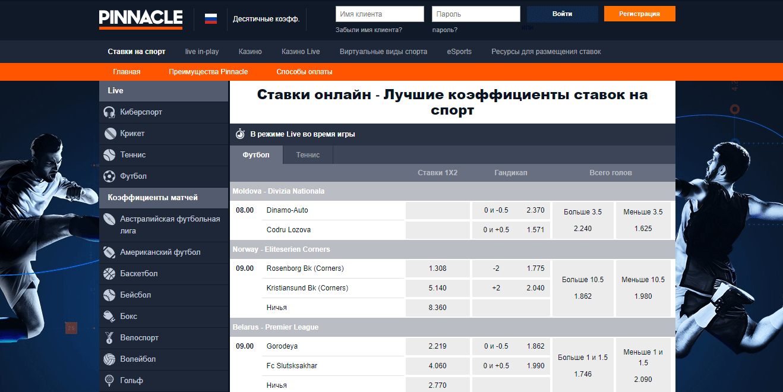Select Меньше 3.5 odds 1.625

(643, 220)
